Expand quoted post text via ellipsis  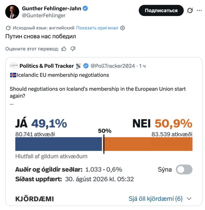(x=12, y=104)
